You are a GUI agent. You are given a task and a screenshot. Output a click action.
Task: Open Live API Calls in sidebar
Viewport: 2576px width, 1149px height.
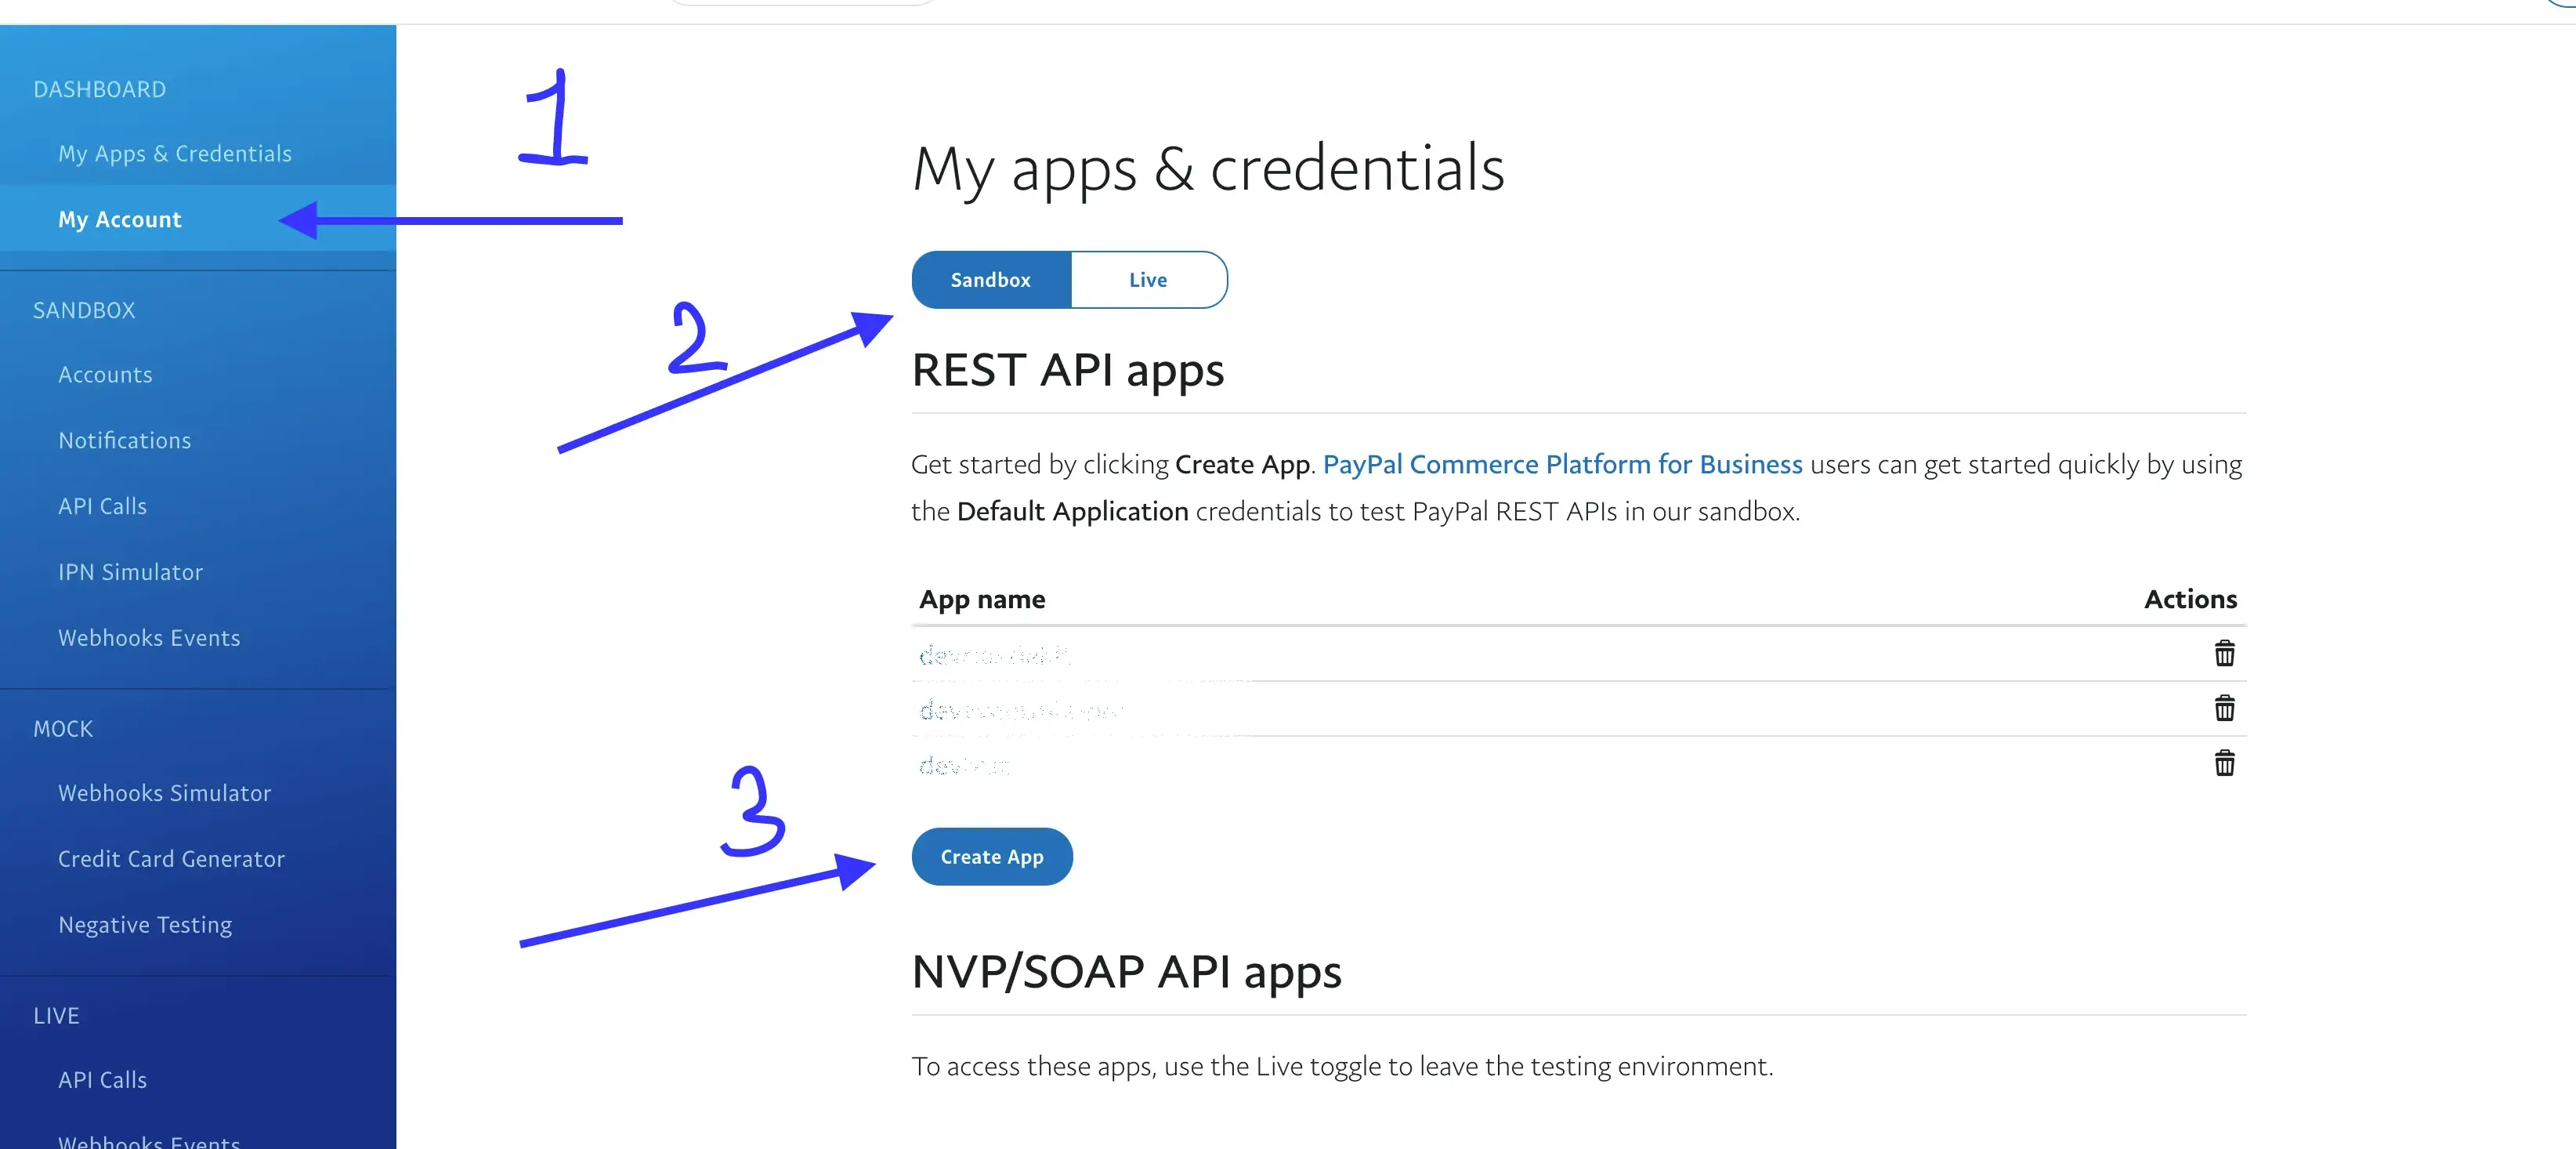coord(102,1081)
